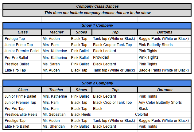Select the Pre-Pro Ballet class cell
The image size is (194, 132).
22,57
